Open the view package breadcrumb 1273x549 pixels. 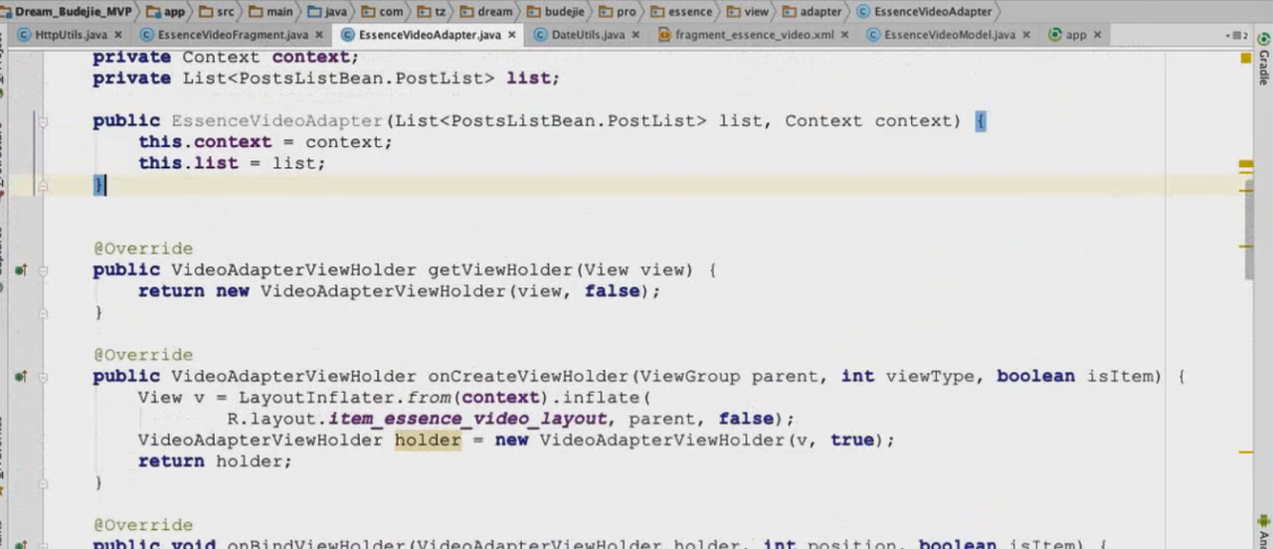coord(748,12)
